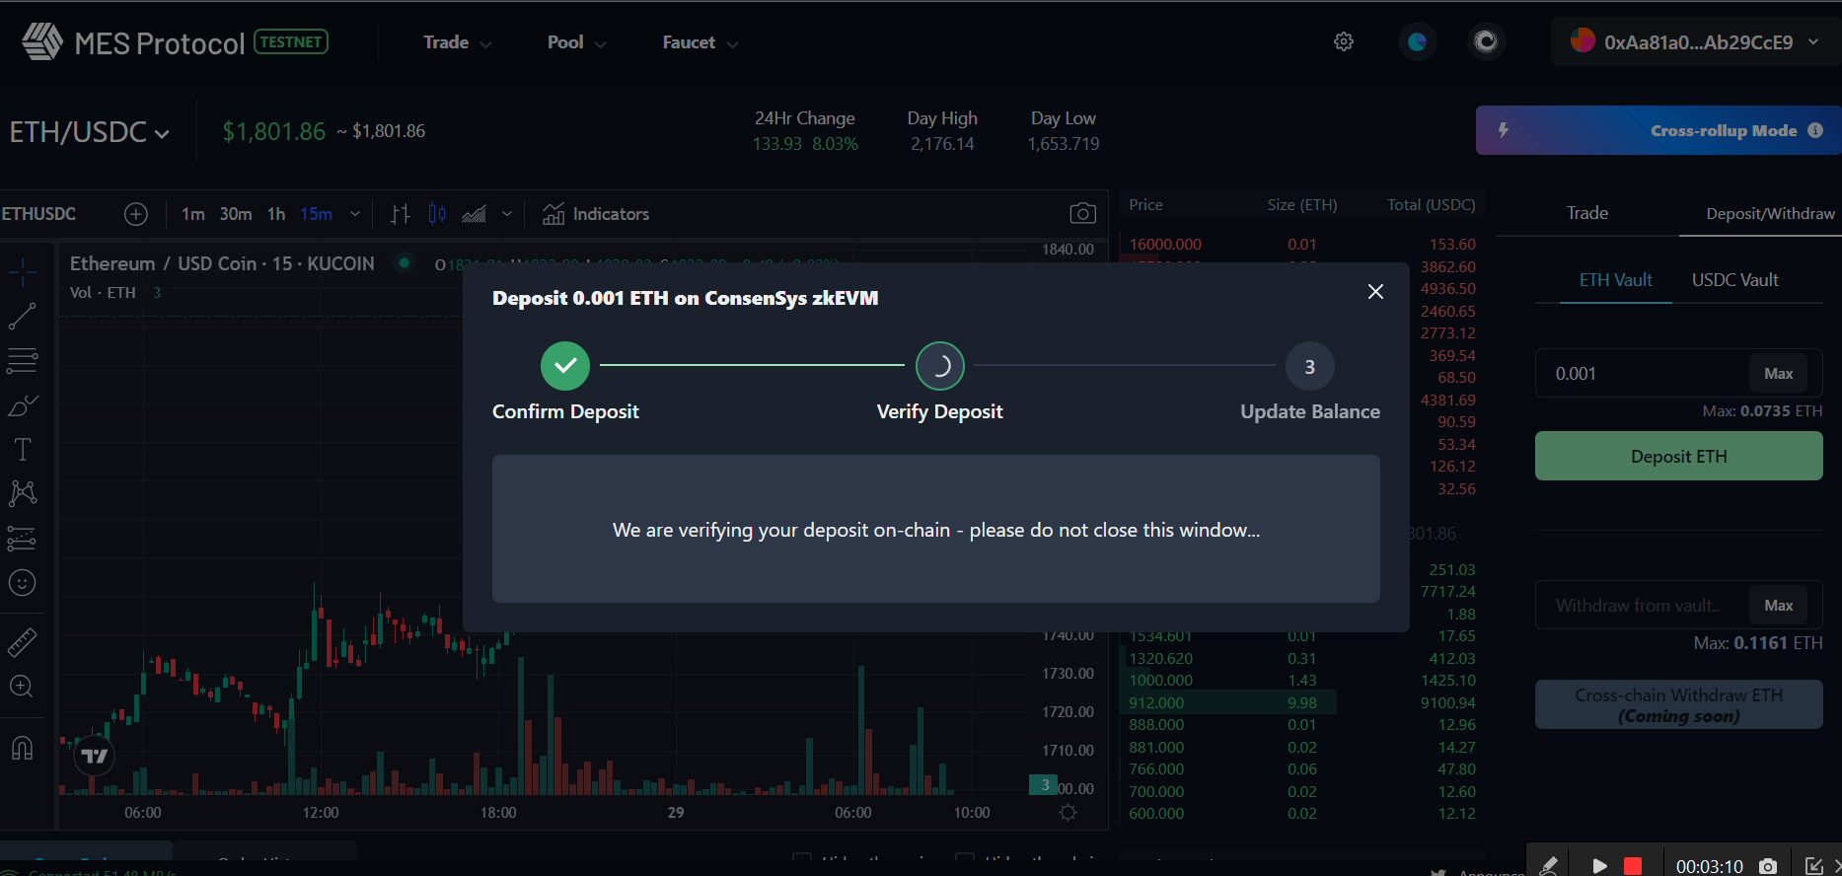Close the deposit verification dialog
Screen dimensions: 1842x876
[1375, 292]
